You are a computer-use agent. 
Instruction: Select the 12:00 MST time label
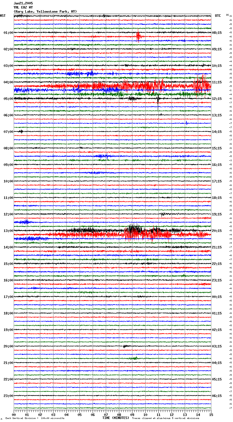click(x=8, y=214)
